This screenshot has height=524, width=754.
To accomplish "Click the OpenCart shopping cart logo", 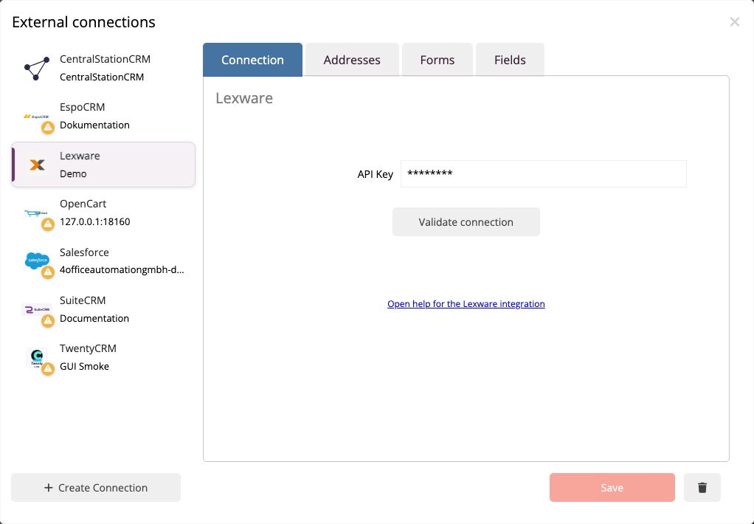I will (x=35, y=213).
